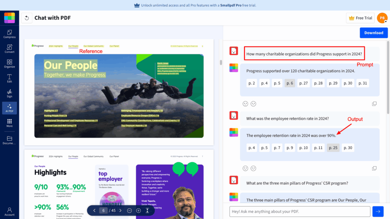Click the Download button
The image size is (390, 219).
374,33
